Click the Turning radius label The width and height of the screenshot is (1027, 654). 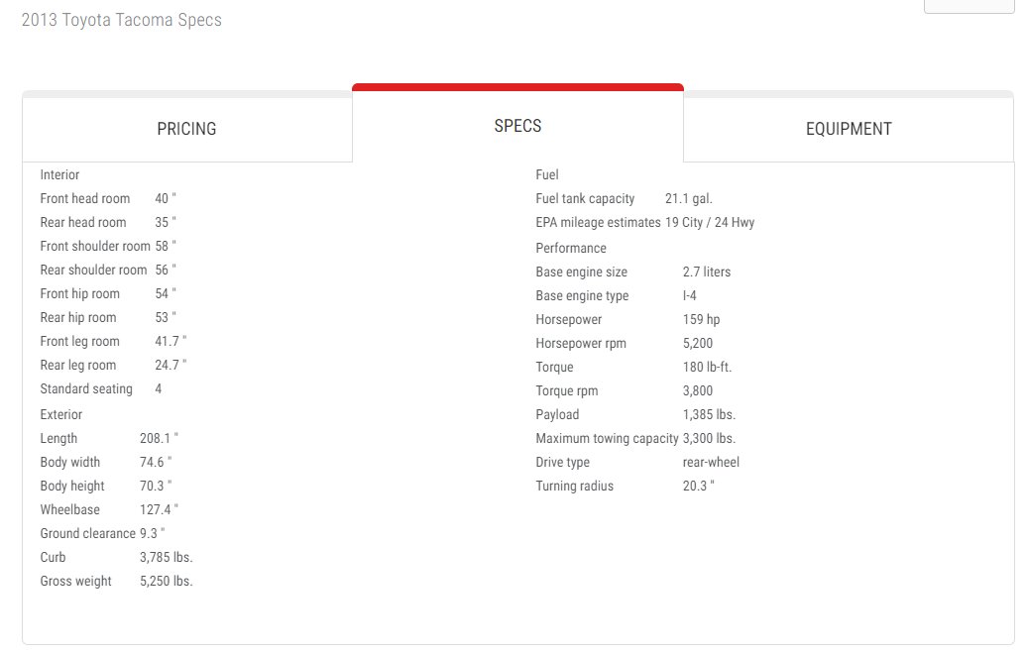tap(574, 486)
